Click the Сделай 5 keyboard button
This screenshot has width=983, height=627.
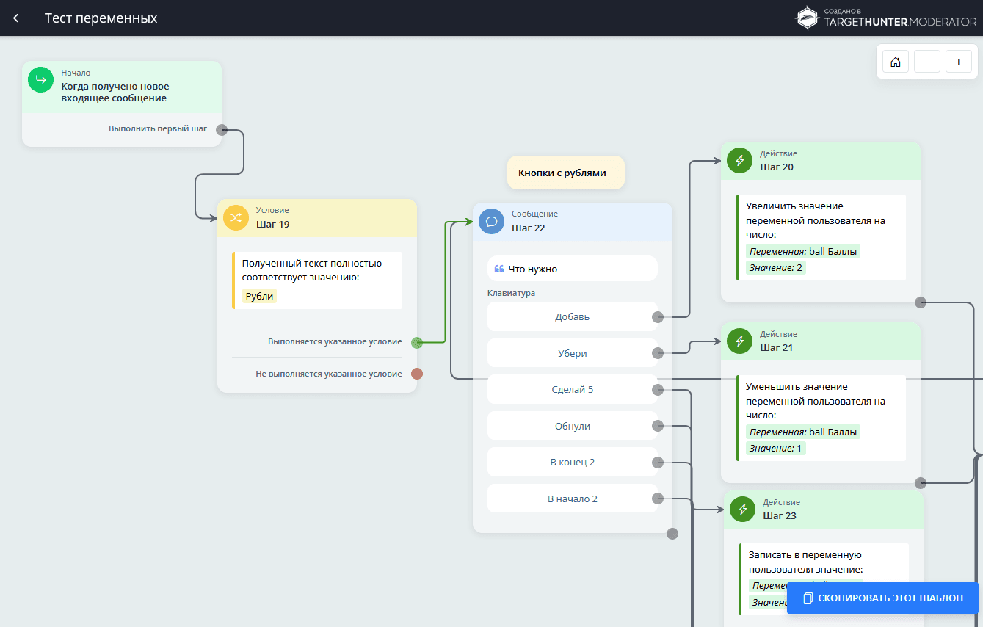pyautogui.click(x=572, y=390)
